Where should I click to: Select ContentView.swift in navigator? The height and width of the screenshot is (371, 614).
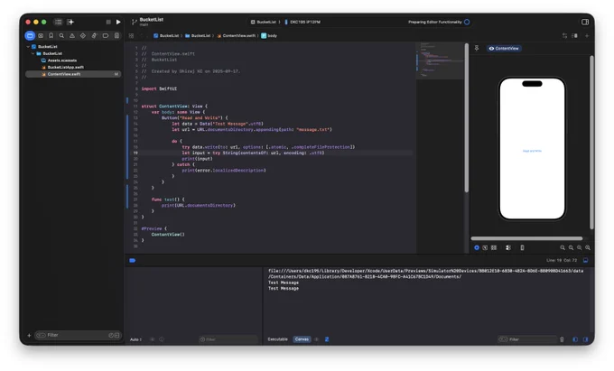73,74
